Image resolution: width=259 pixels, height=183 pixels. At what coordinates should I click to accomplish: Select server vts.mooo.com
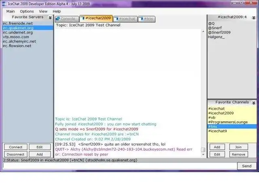(28, 37)
